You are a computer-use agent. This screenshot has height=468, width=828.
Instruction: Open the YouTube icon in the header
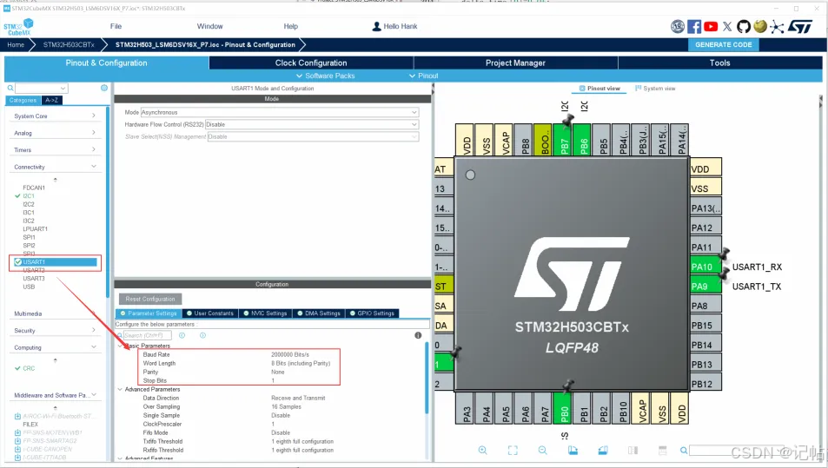pos(711,26)
